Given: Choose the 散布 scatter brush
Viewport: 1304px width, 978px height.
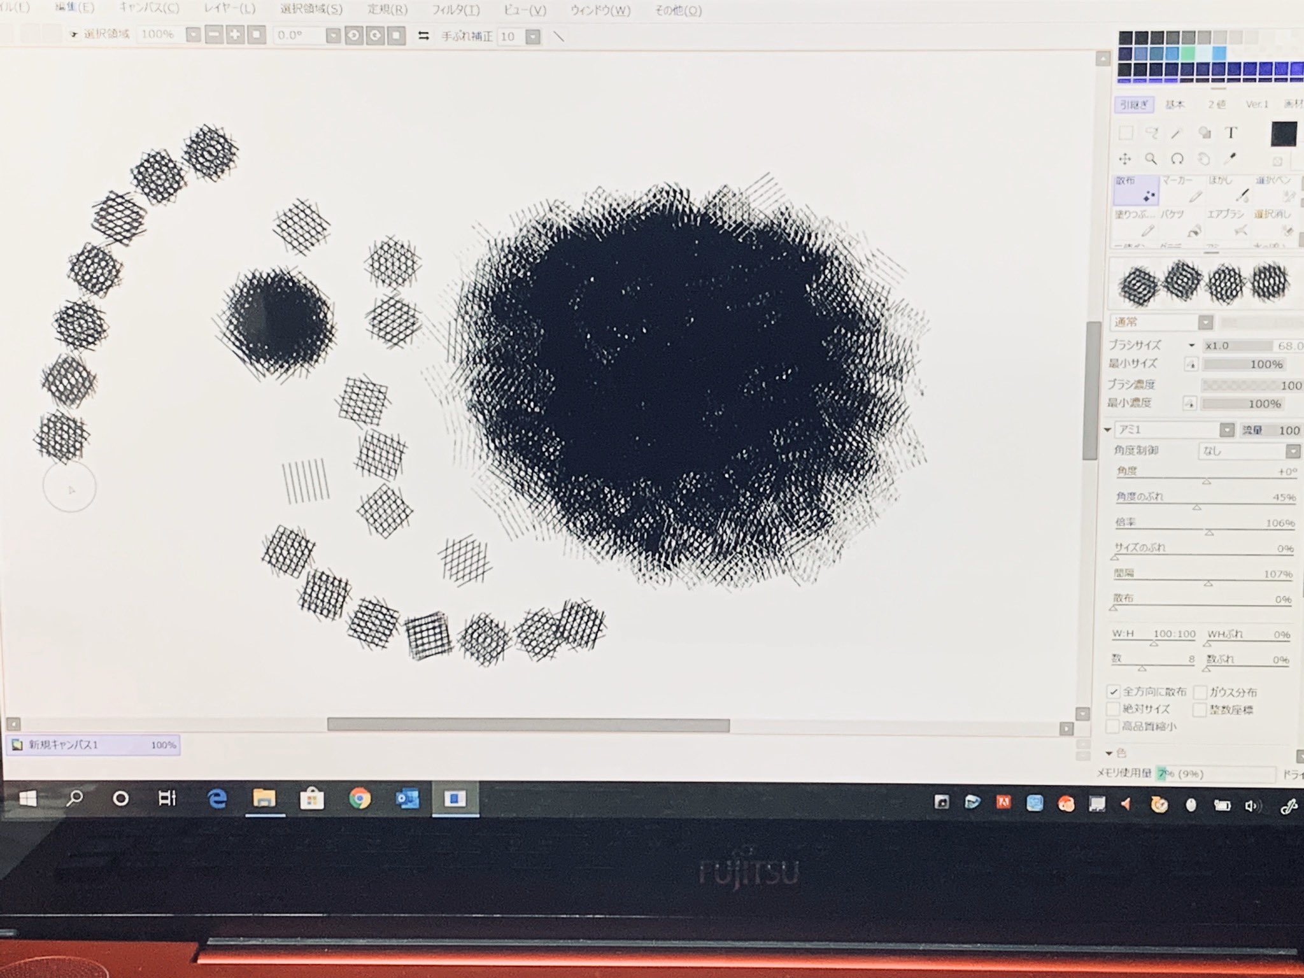Looking at the screenshot, I should [1136, 190].
